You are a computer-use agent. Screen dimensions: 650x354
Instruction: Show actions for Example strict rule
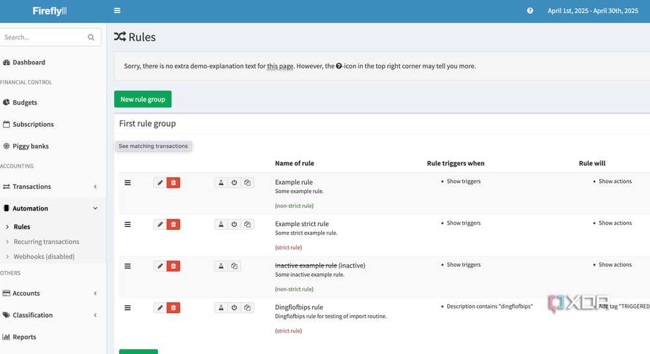[615, 223]
